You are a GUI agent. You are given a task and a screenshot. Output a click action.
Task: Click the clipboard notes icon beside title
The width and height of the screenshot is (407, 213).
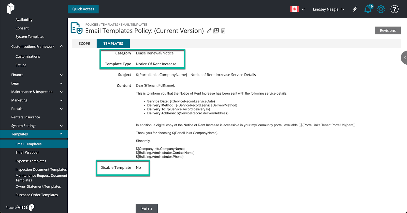(x=223, y=31)
